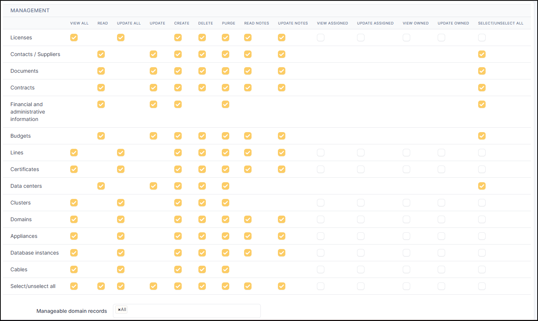Toggle Read permission for Contacts / Suppliers
Screen dimensions: 538x321
(x=101, y=54)
